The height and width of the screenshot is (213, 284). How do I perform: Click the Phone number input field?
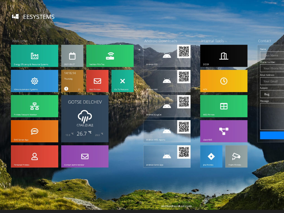[x=272, y=68]
